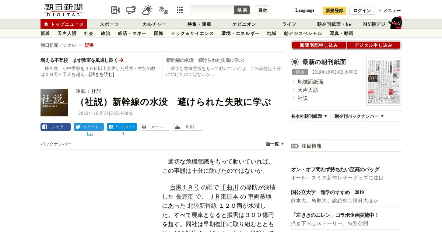Click 朝日新聞デジタル breadcrumb link
Image resolution: width=442 pixels, height=232 pixels.
point(58,45)
